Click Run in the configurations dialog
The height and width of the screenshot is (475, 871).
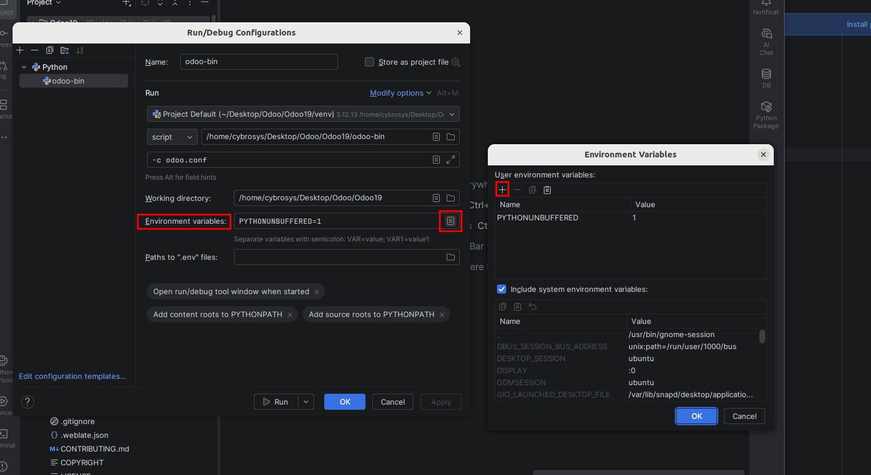276,402
